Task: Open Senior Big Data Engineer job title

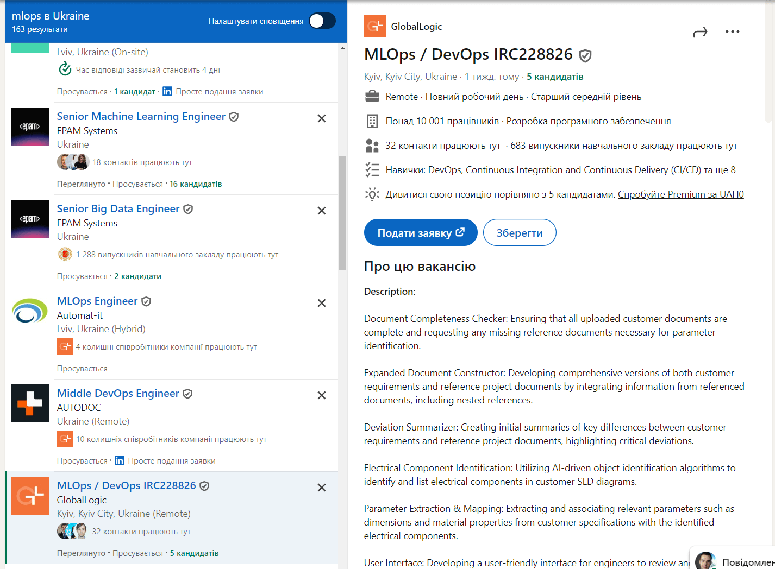Action: 118,208
